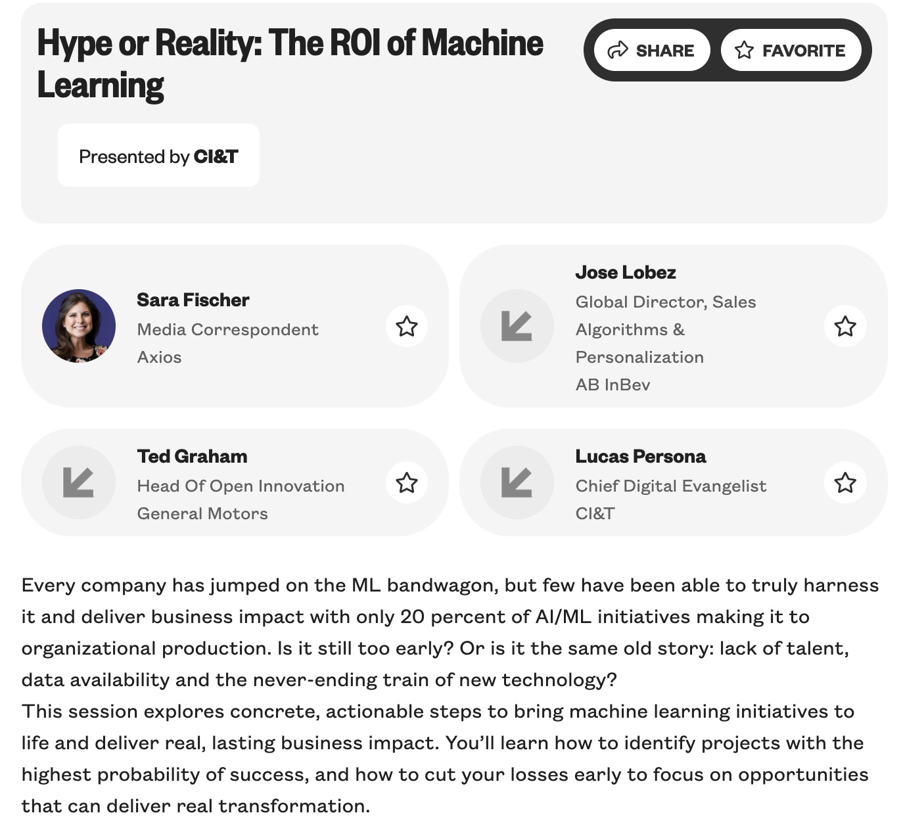Click Jose Lobez's placeholder avatar icon
The width and height of the screenshot is (903, 836).
point(517,326)
